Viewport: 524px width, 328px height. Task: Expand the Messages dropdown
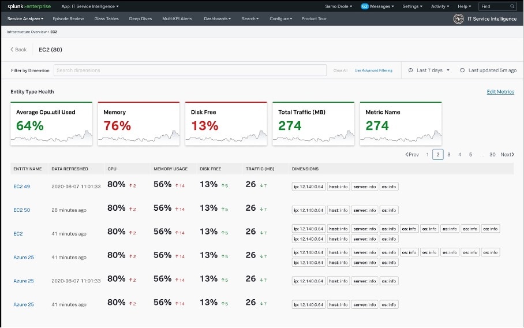click(381, 6)
